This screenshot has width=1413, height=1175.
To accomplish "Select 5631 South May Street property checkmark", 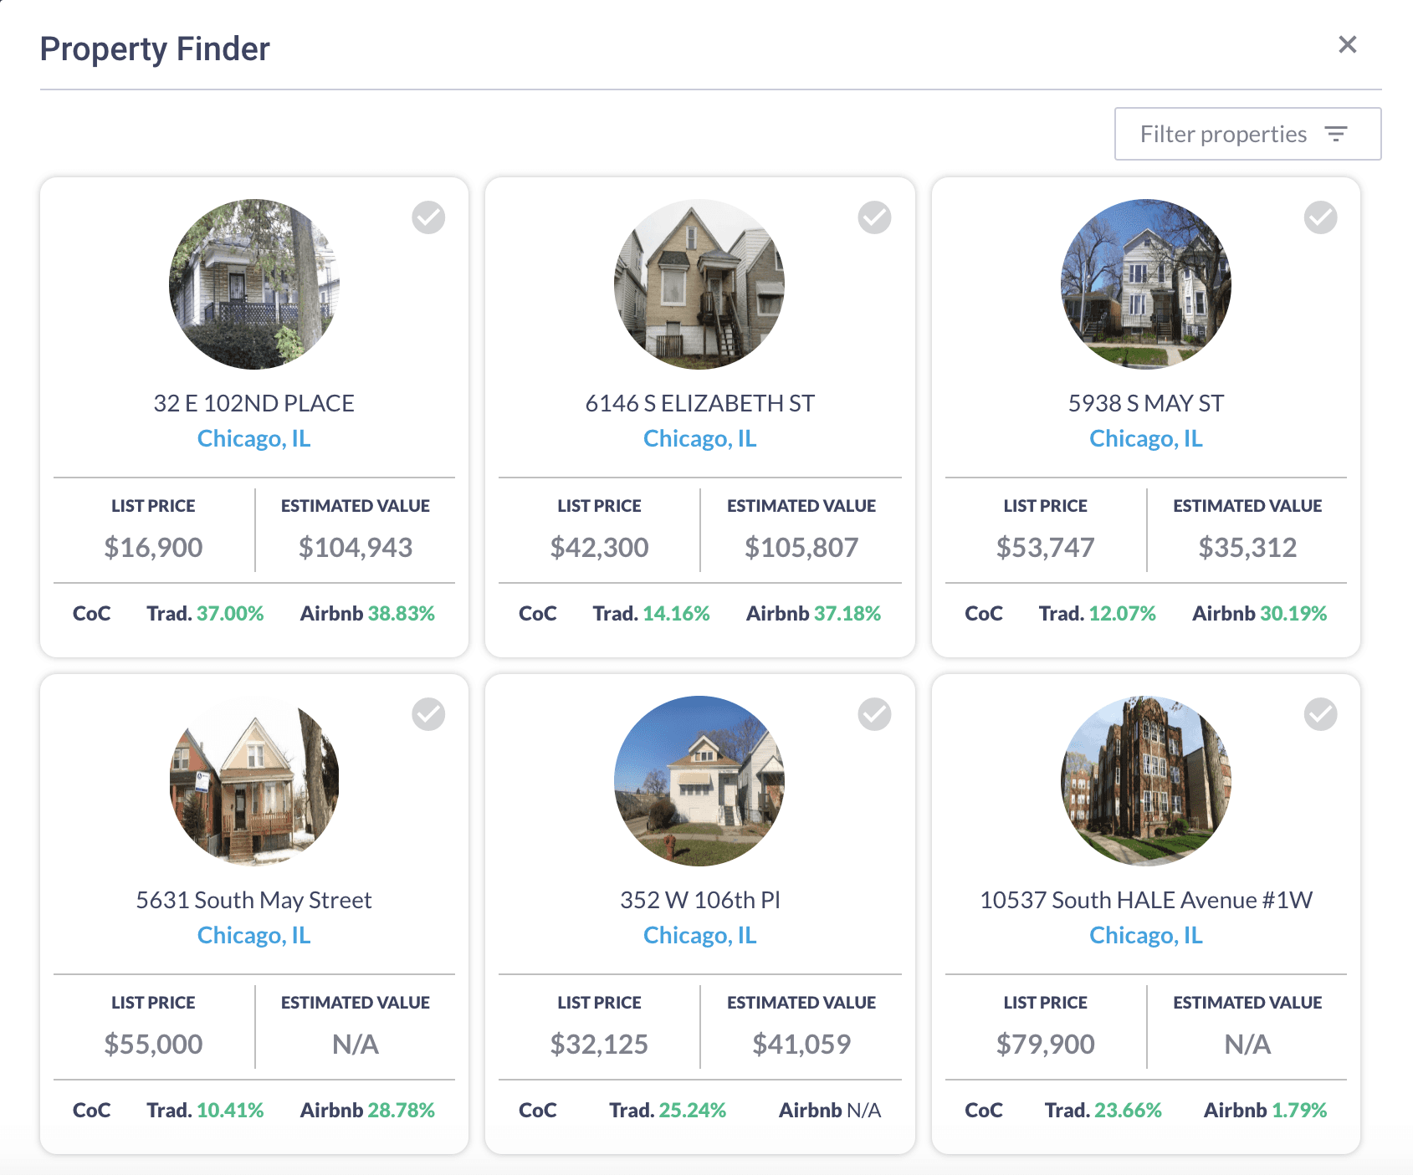I will coord(427,714).
